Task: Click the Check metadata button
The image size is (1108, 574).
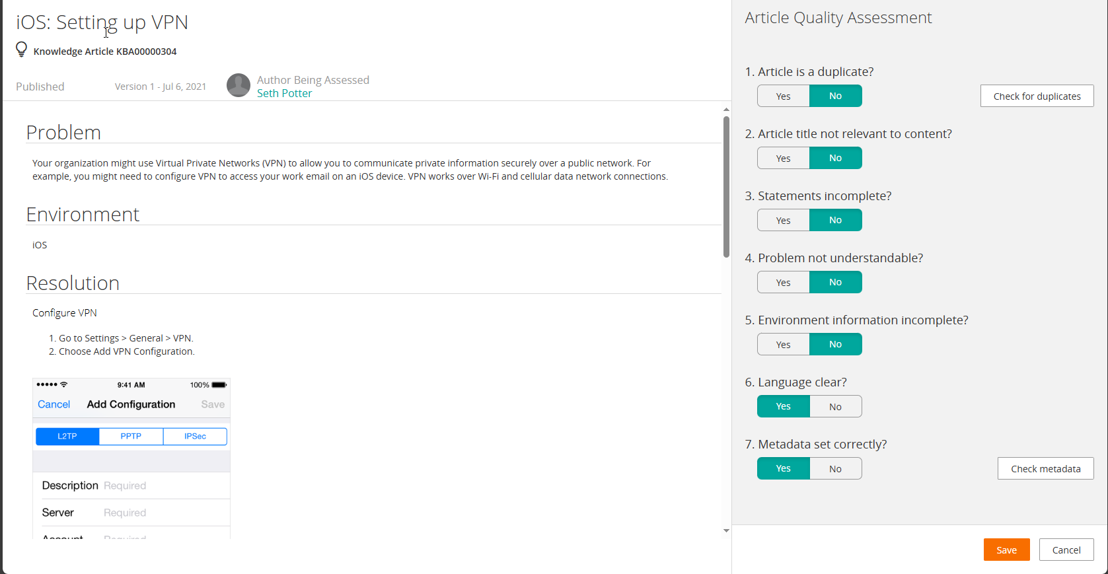Action: 1045,469
